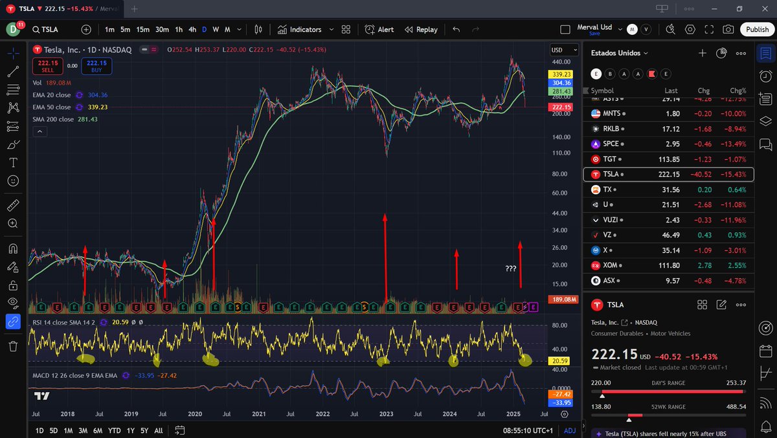Open the emoji icons tool

point(13,181)
